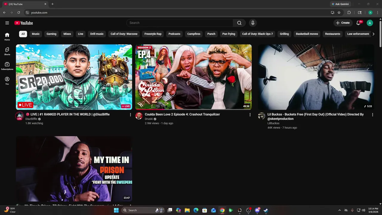Select the Drill music filter chip

point(97,34)
